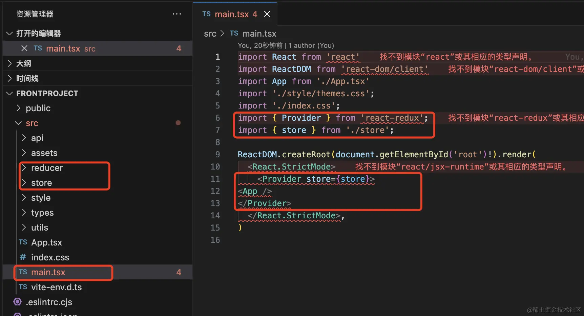Click the opening Provider tag on line 11
The height and width of the screenshot is (316, 584).
[x=316, y=179]
